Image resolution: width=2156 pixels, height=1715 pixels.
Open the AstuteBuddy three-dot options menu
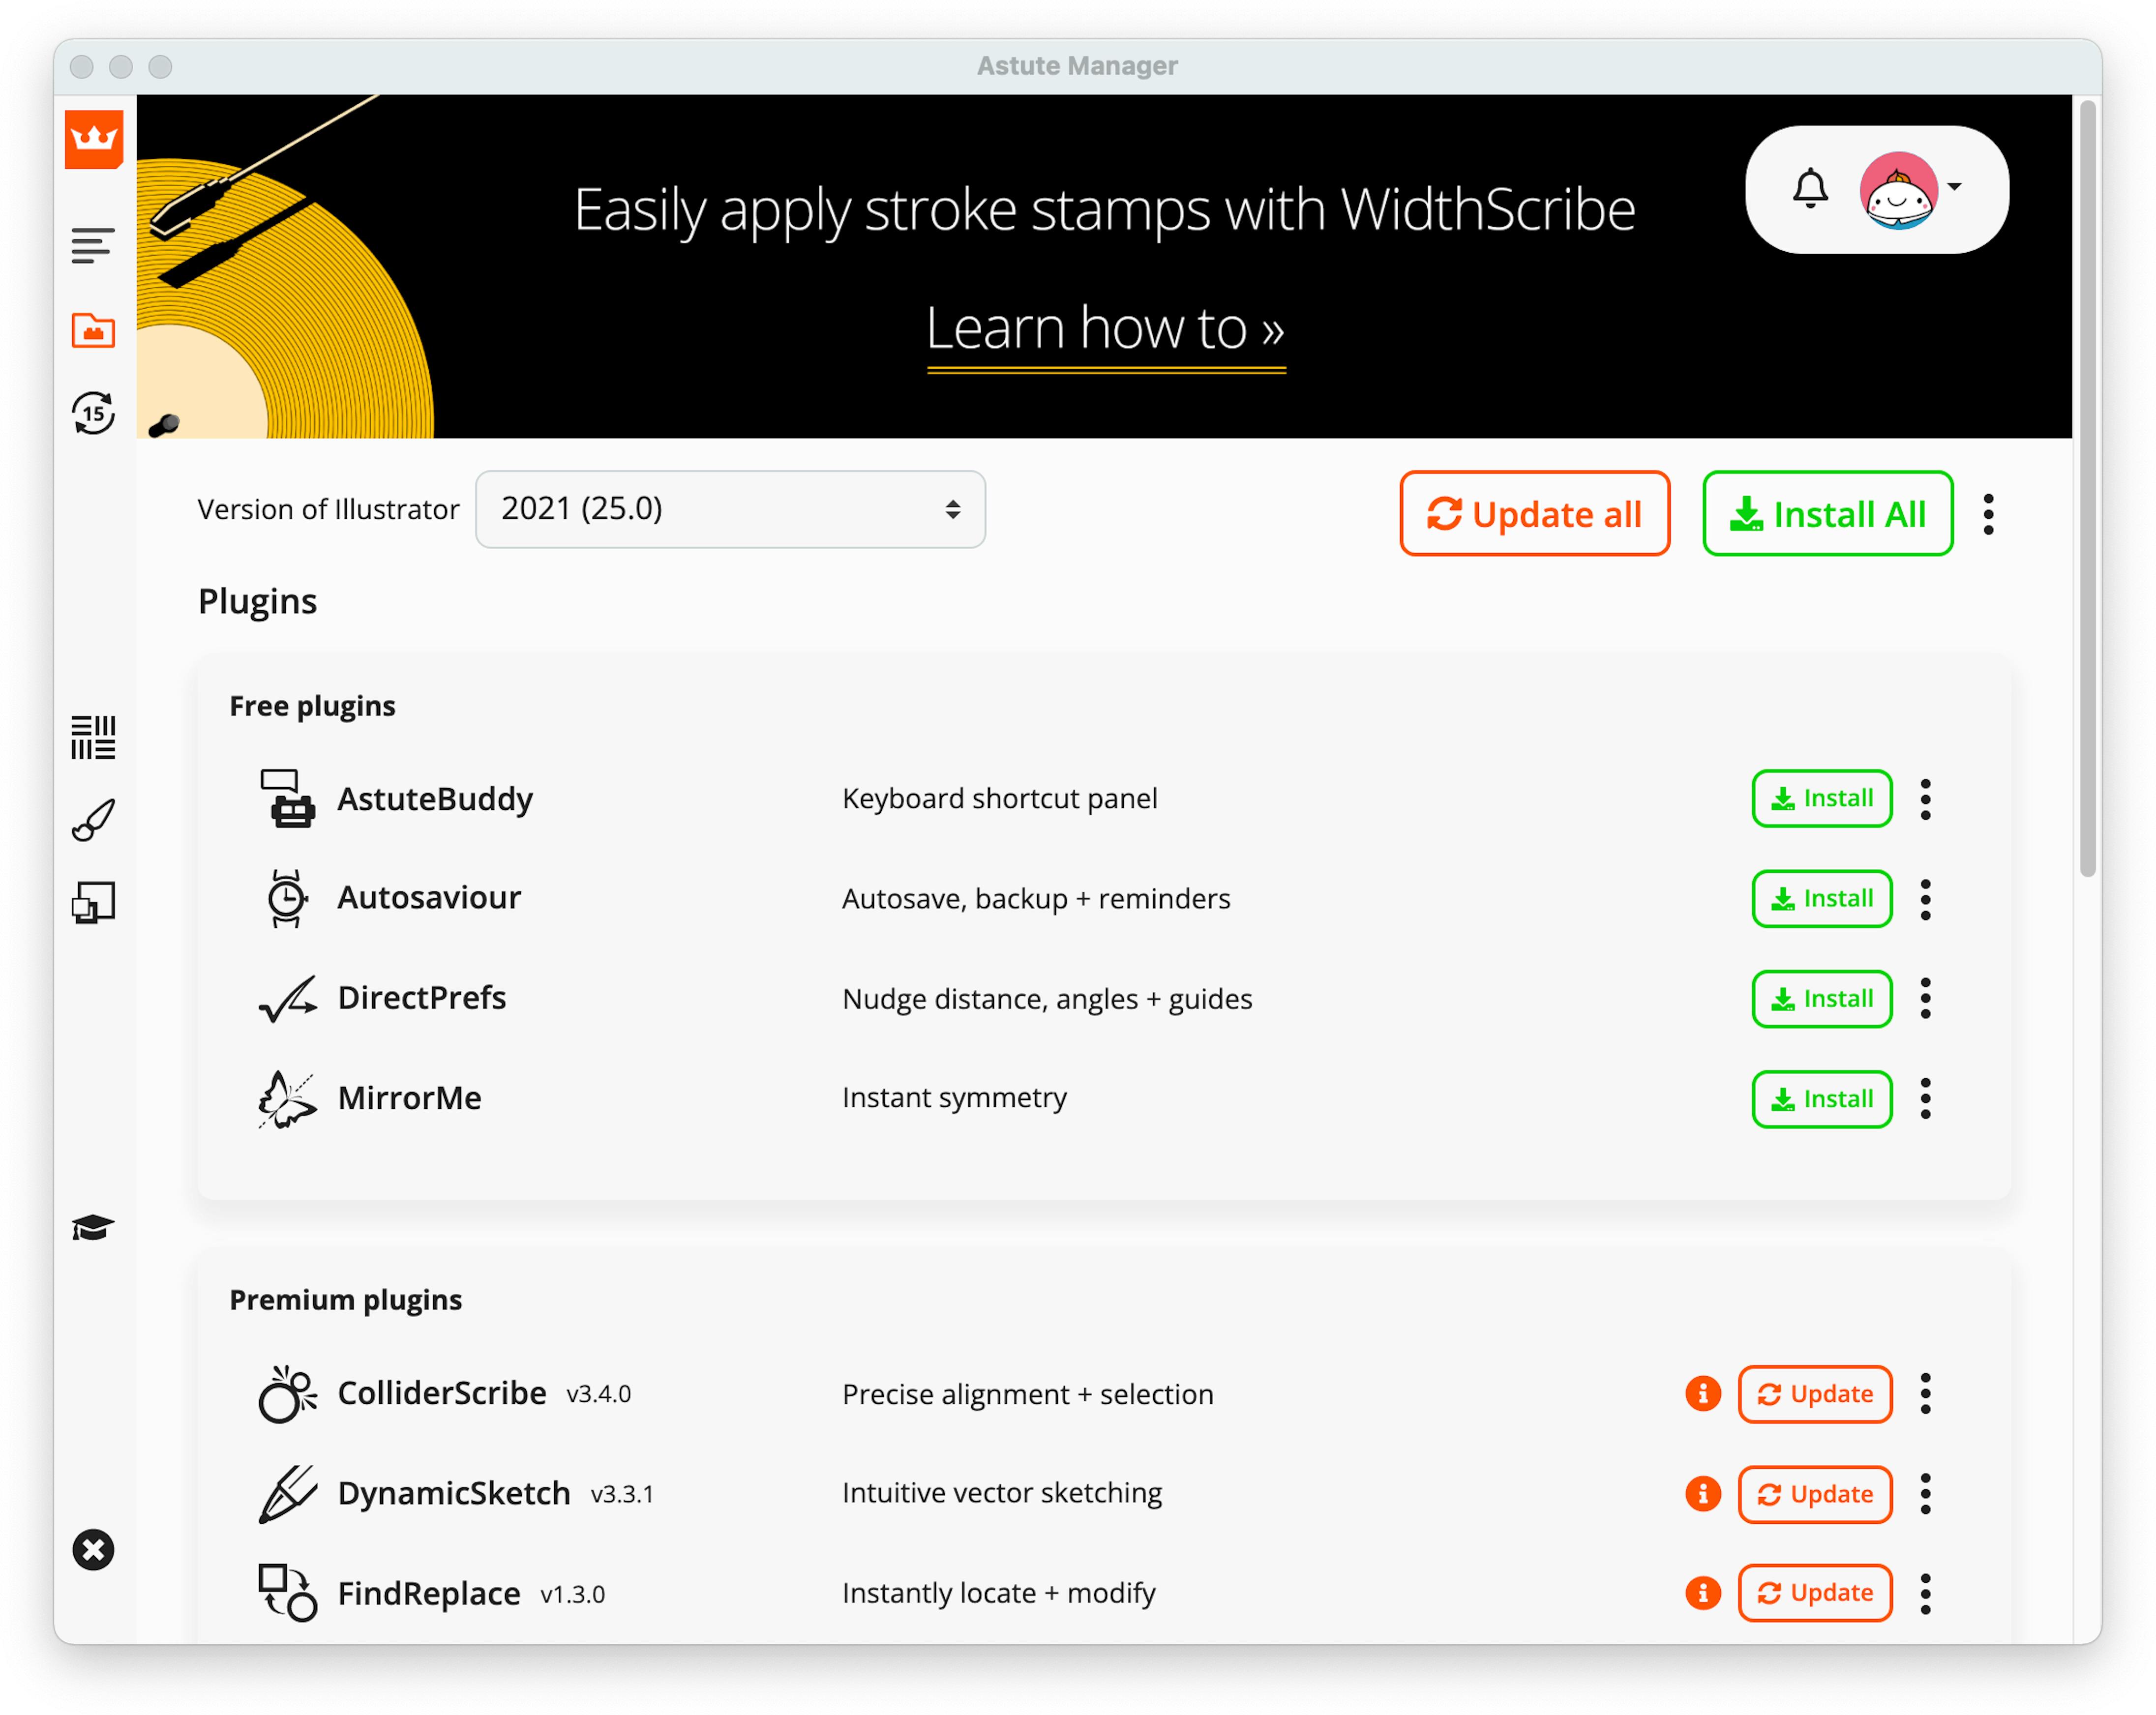pyautogui.click(x=1925, y=799)
